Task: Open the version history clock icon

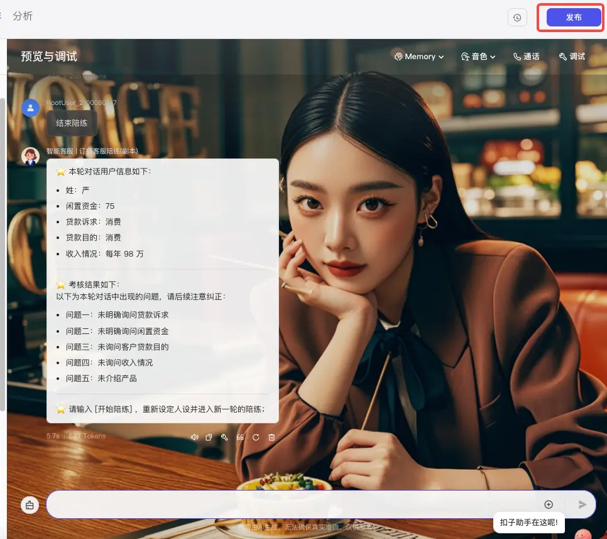Action: (517, 18)
